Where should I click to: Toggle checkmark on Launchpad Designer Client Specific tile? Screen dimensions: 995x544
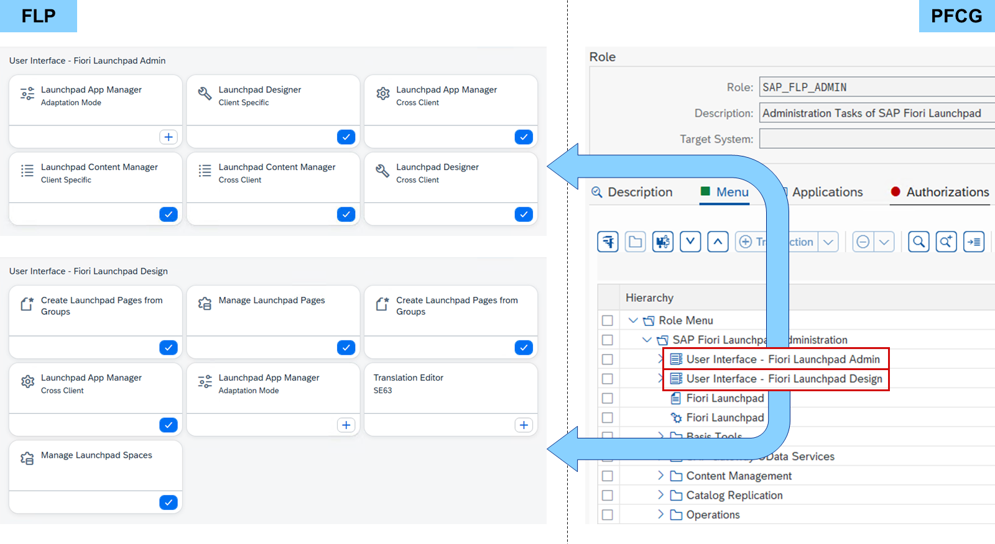point(346,137)
